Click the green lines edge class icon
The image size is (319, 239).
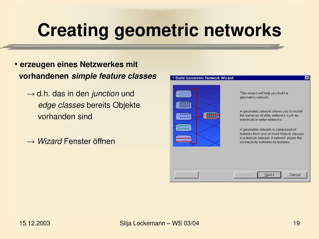tap(183, 128)
